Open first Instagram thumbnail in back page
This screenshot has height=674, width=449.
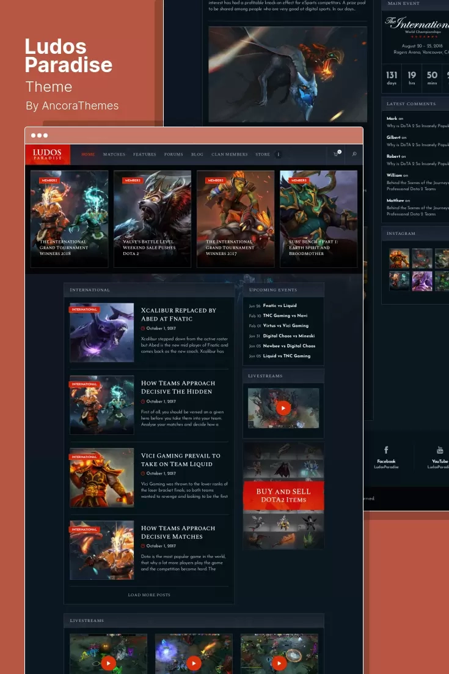[399, 258]
